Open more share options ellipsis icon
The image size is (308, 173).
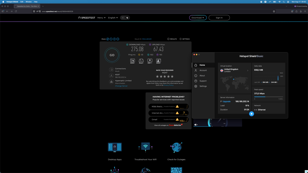(118, 39)
